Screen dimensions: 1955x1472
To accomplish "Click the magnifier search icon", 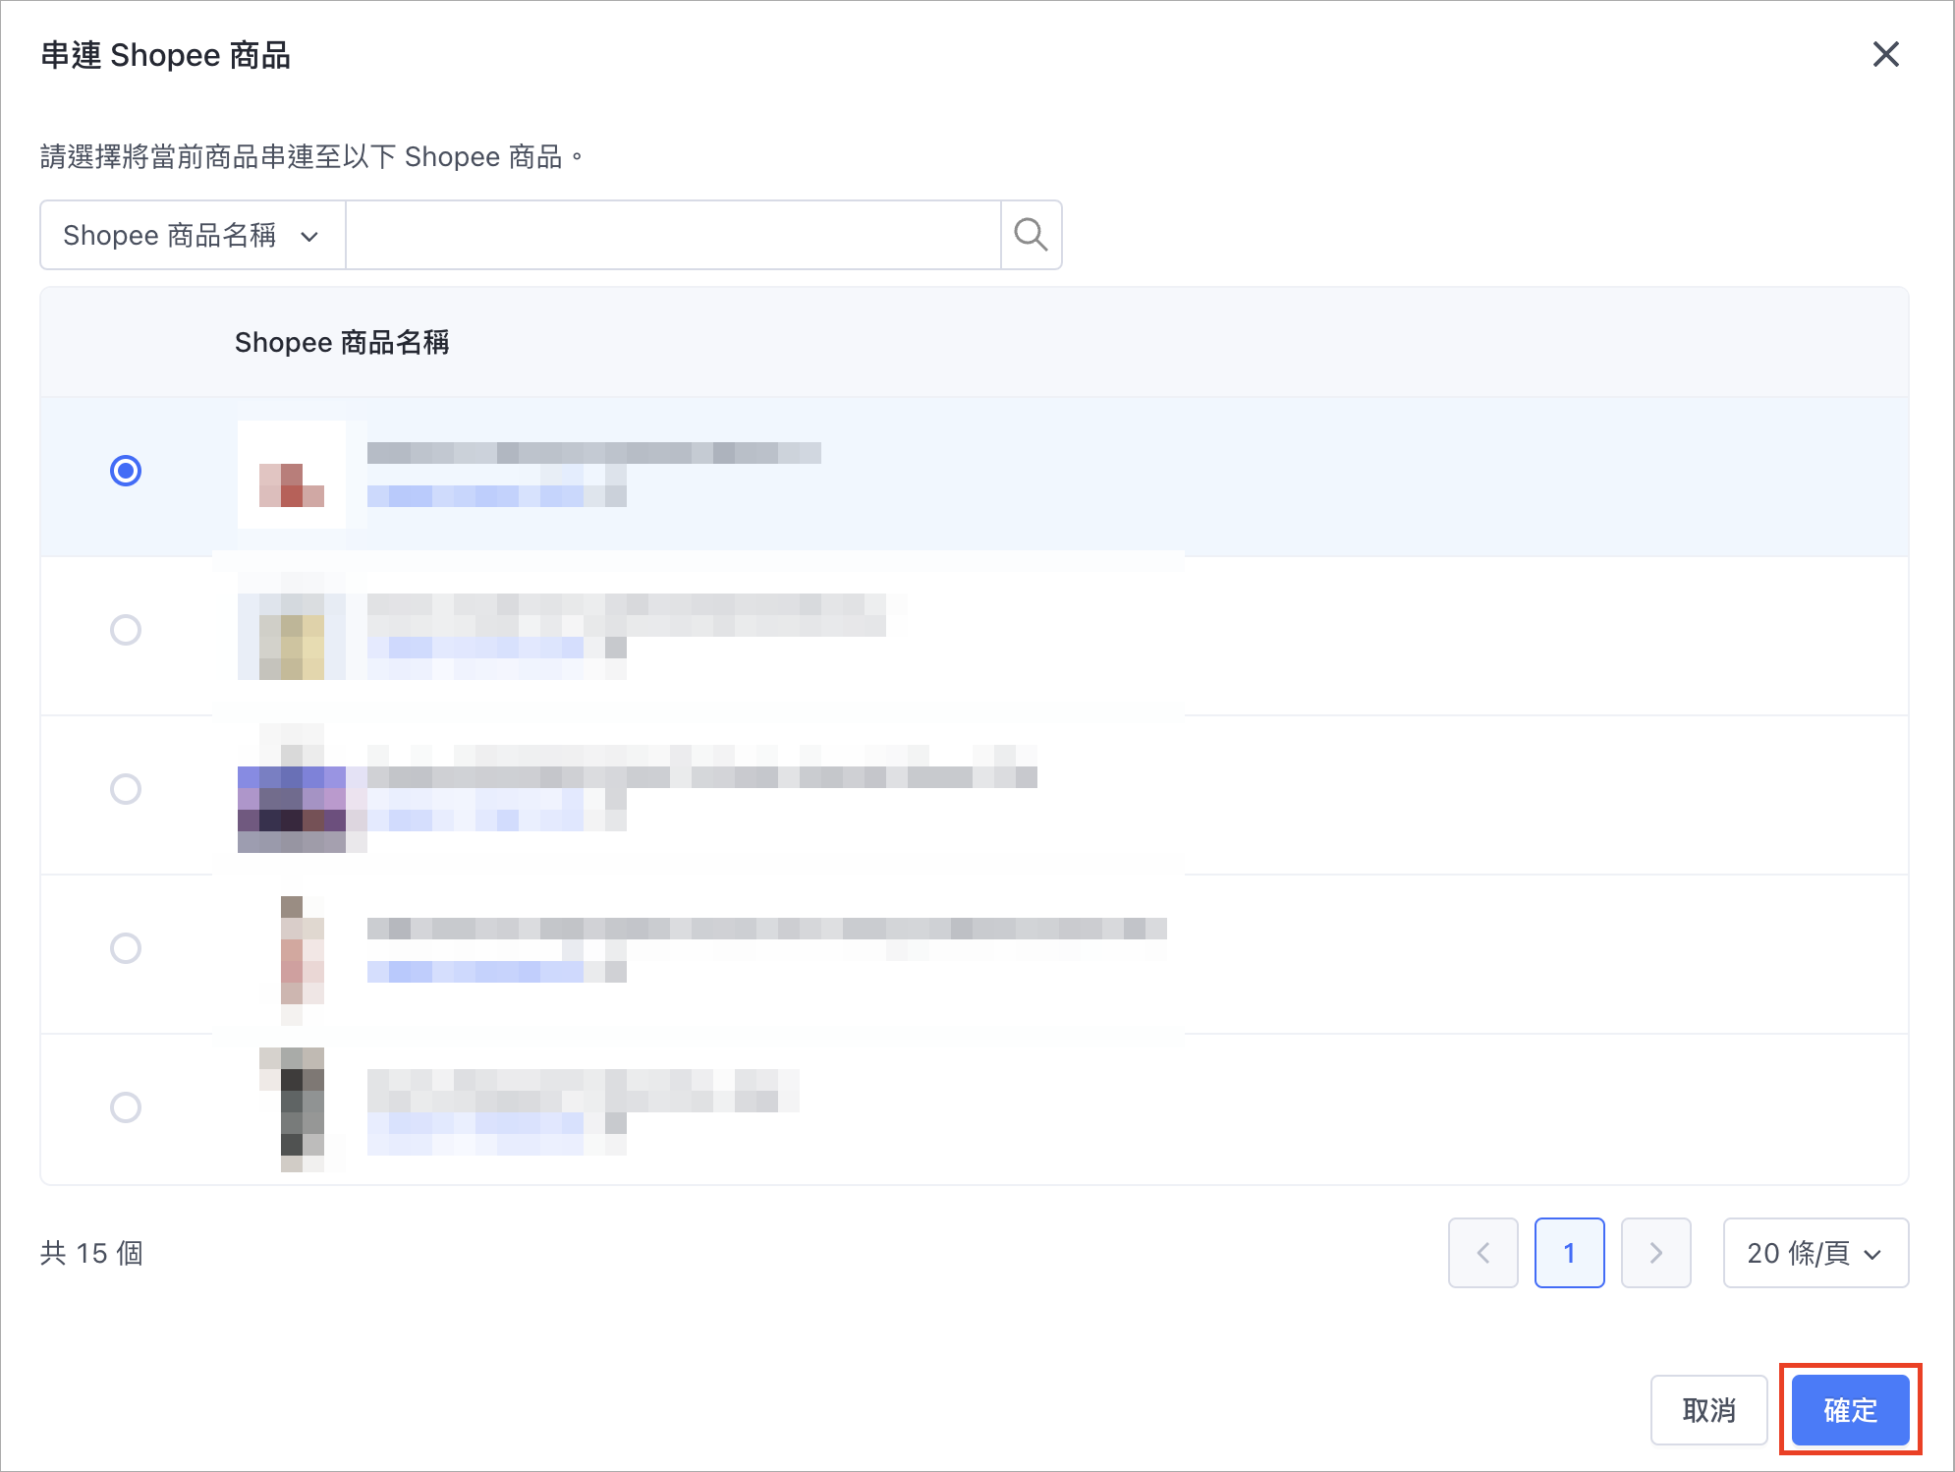I will [1031, 235].
